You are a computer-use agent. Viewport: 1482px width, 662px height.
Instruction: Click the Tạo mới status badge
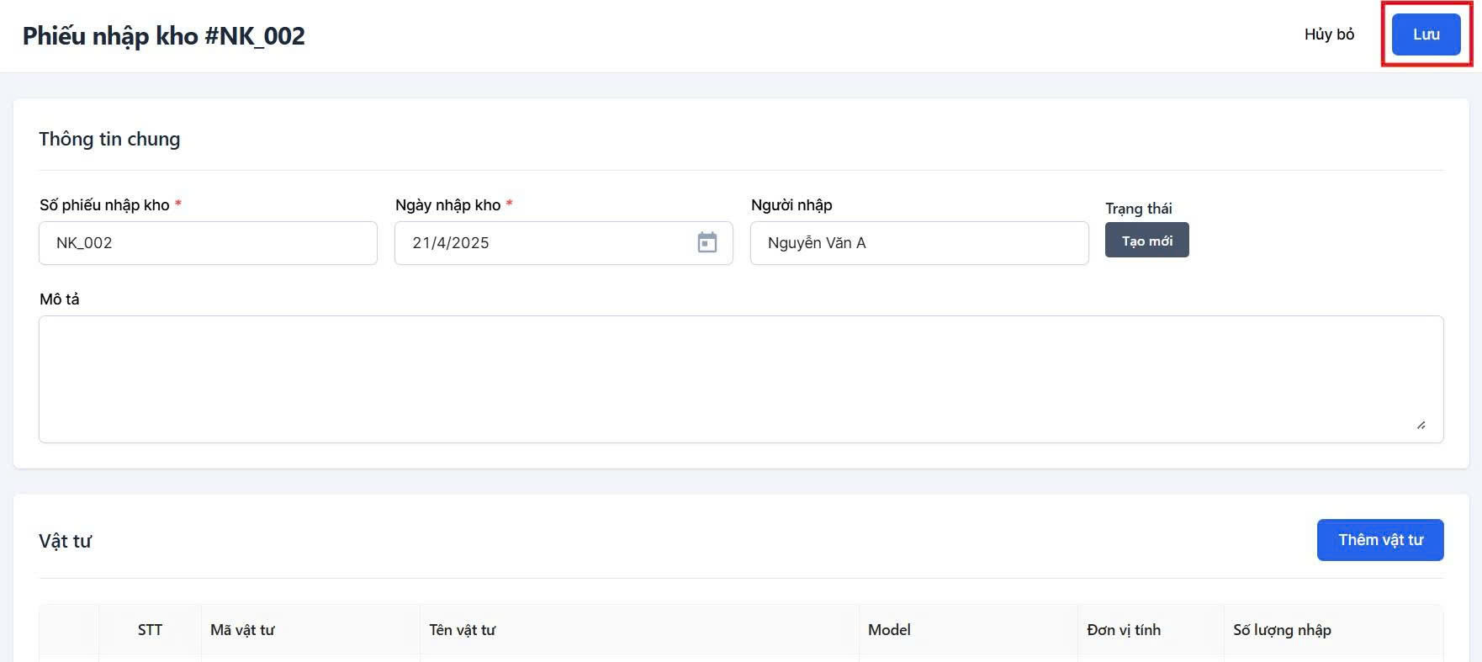tap(1146, 241)
